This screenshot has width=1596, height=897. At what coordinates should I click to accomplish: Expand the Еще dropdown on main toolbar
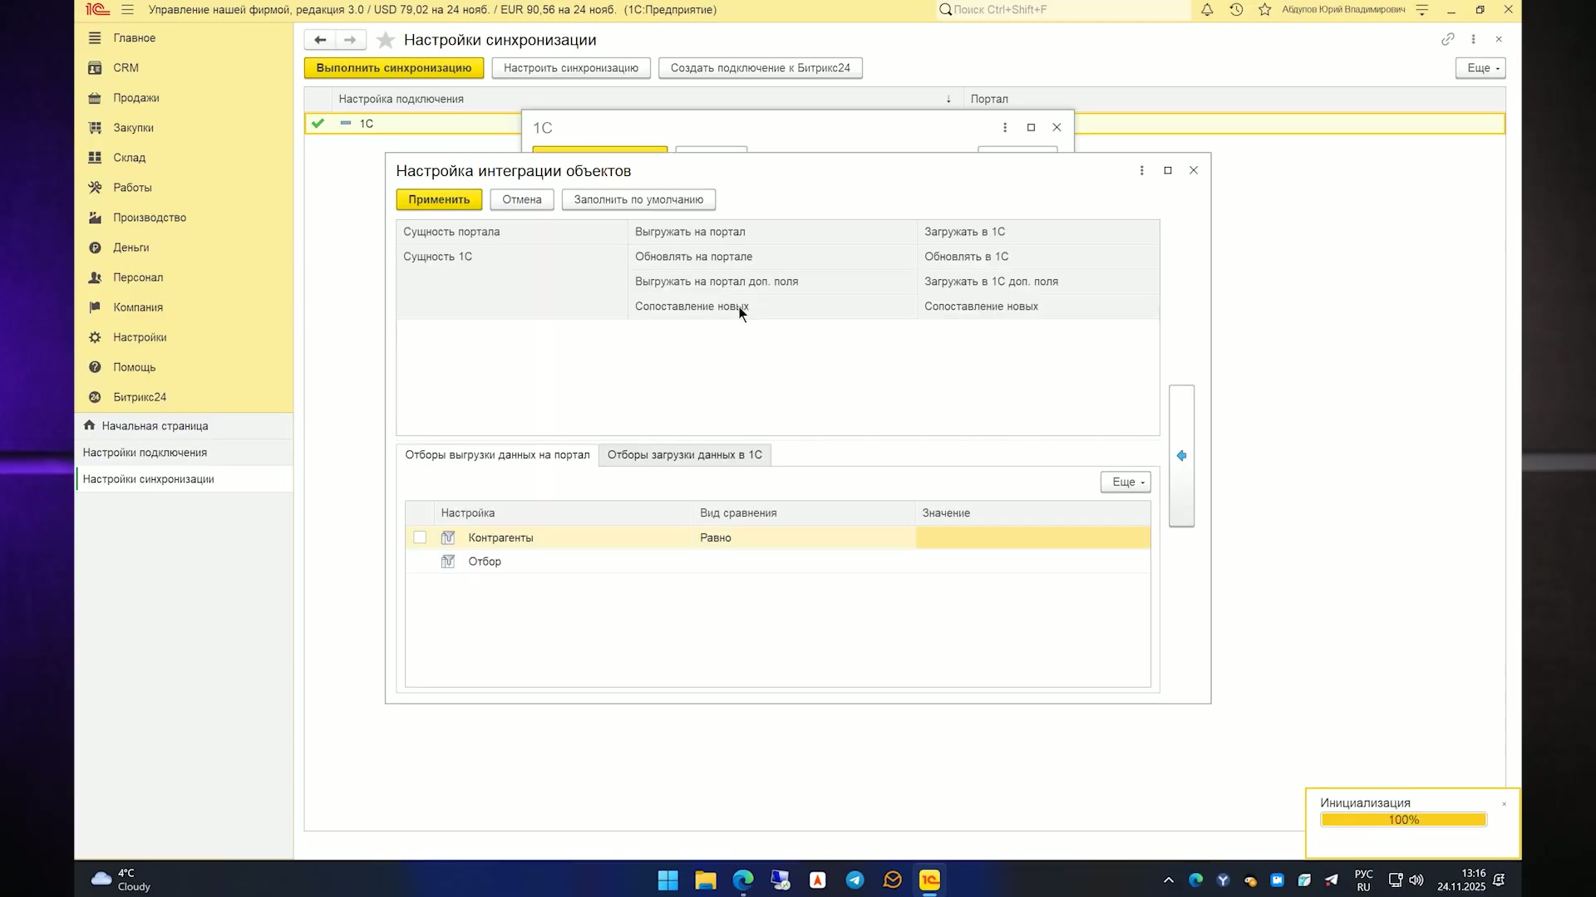click(x=1480, y=68)
